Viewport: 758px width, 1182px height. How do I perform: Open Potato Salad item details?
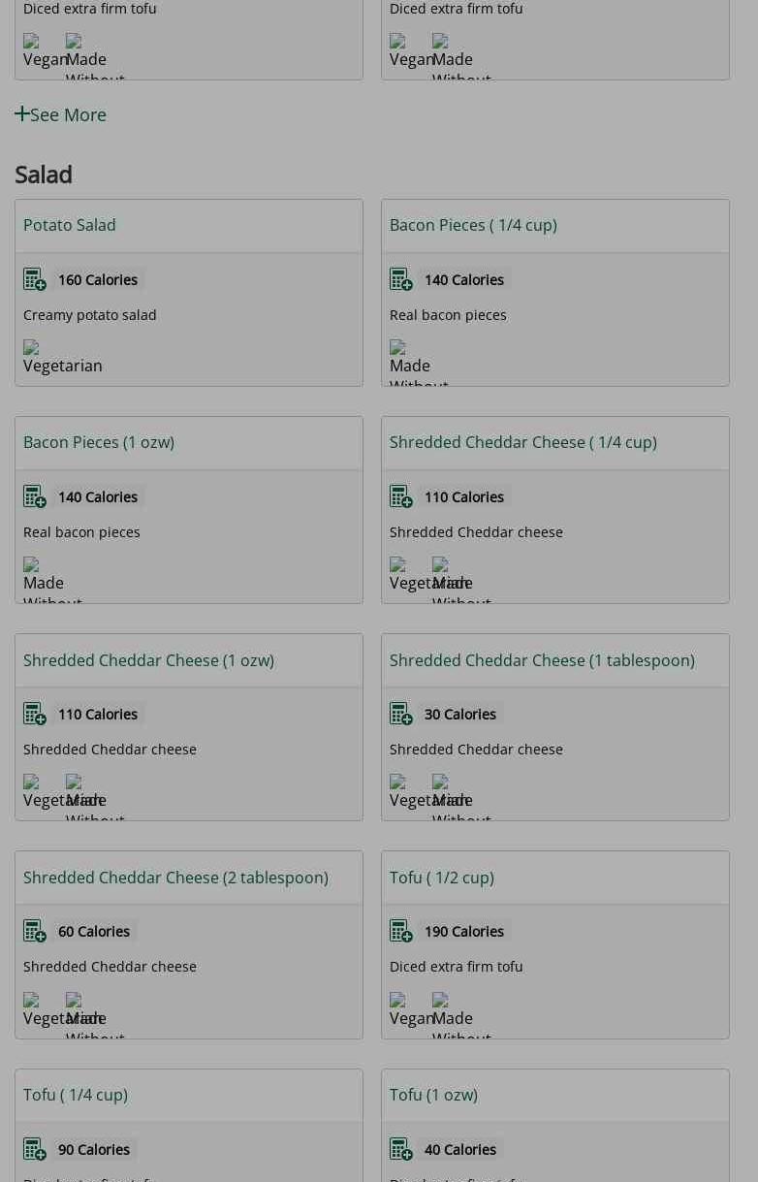point(70,225)
